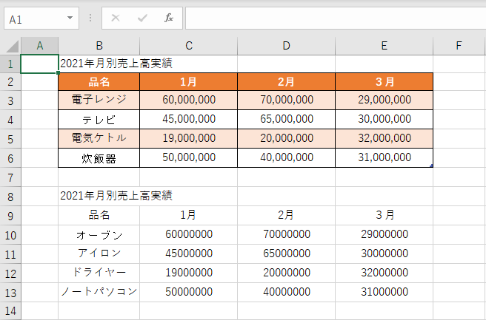Click the Select All corner triangle
Viewport: 486px width, 320px height.
(10, 46)
